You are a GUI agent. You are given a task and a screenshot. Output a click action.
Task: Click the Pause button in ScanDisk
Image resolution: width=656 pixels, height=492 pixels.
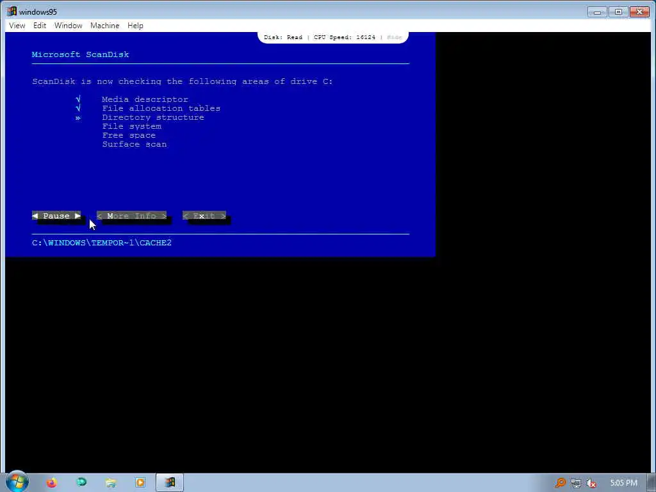tap(56, 216)
